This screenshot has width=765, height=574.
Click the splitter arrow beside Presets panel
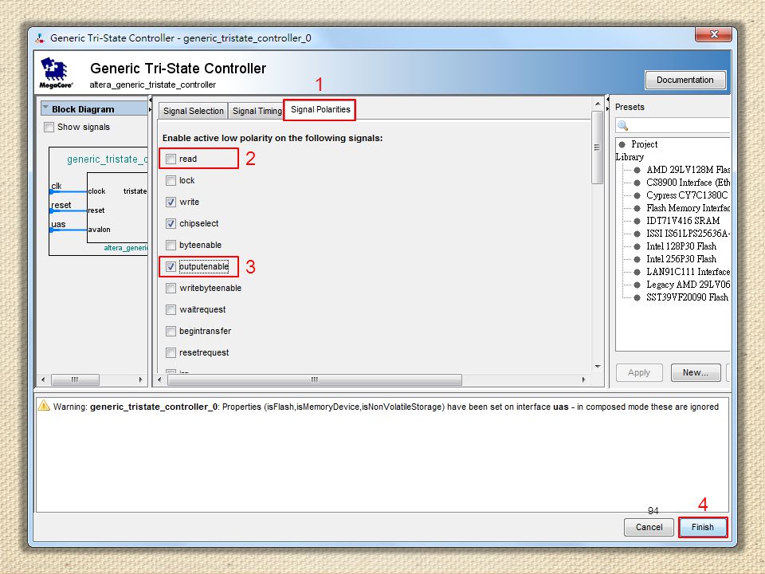pyautogui.click(x=607, y=104)
